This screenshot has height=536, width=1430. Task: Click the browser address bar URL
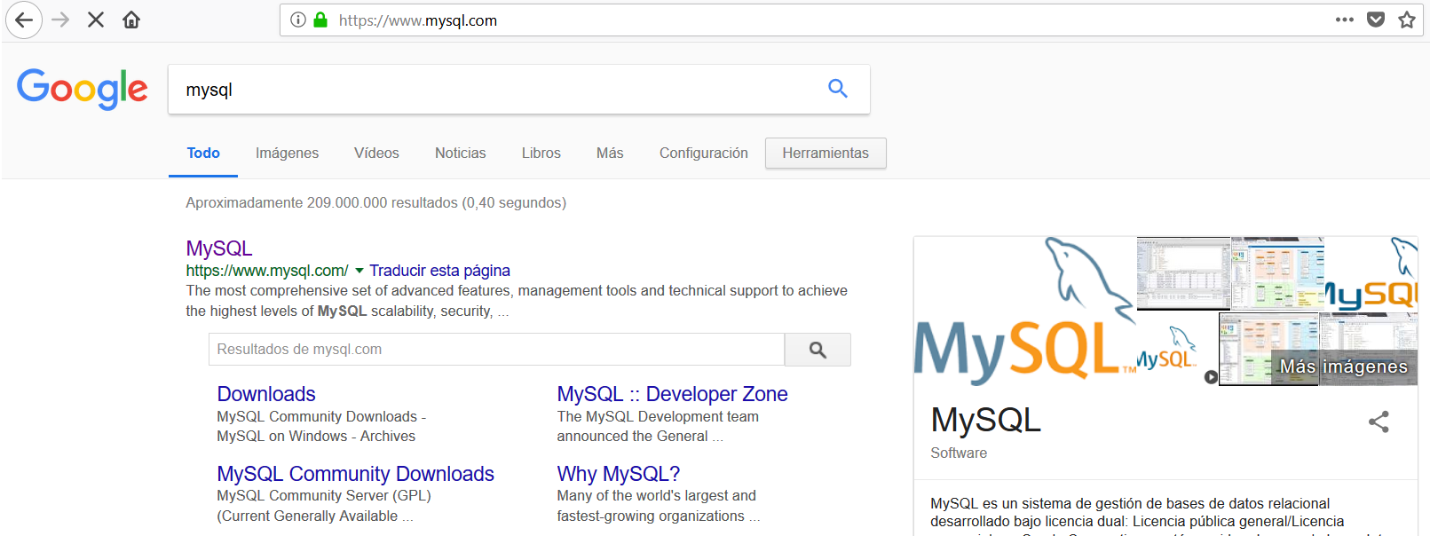418,20
